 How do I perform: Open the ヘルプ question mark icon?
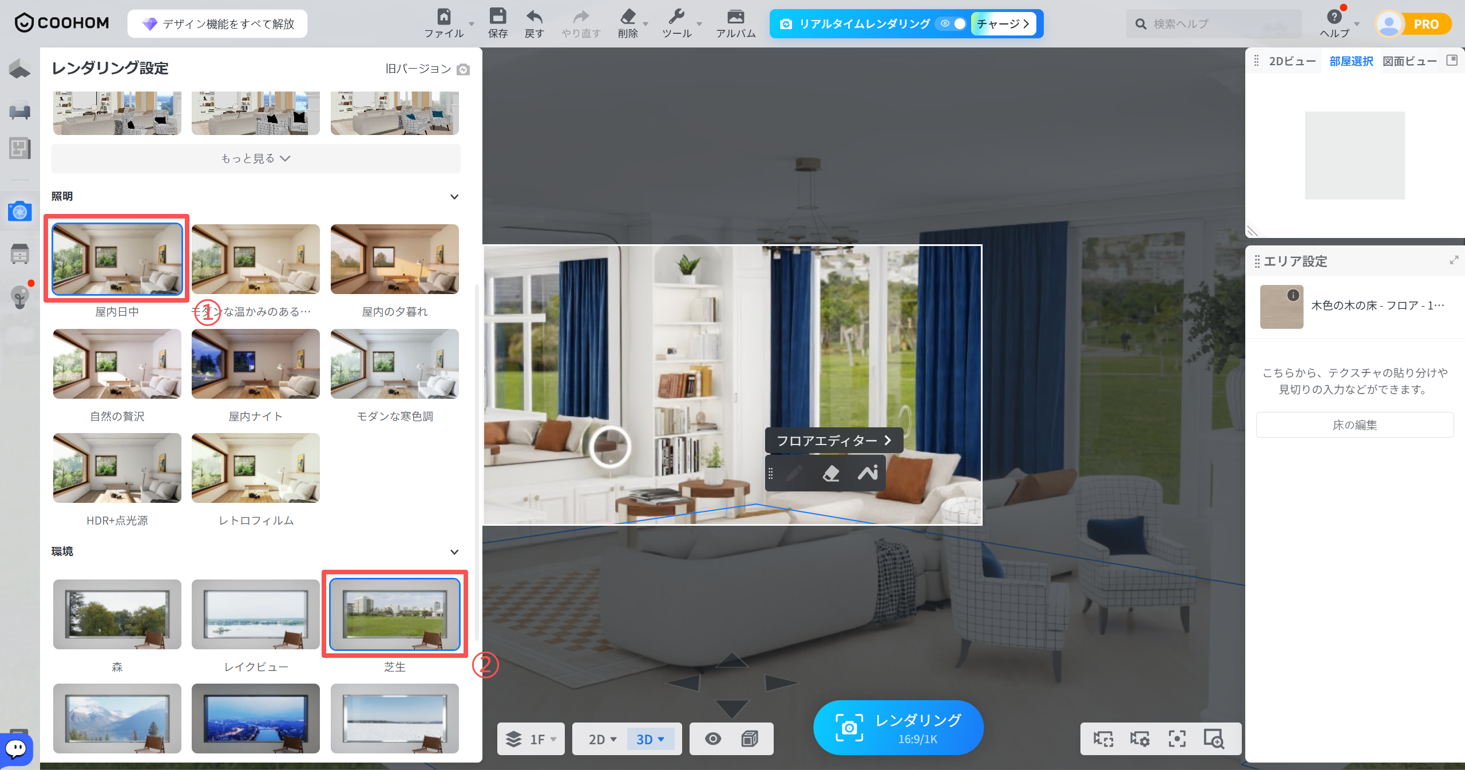pos(1334,17)
